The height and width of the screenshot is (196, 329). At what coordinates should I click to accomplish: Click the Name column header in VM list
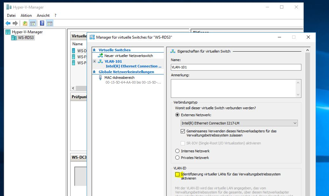point(77,44)
